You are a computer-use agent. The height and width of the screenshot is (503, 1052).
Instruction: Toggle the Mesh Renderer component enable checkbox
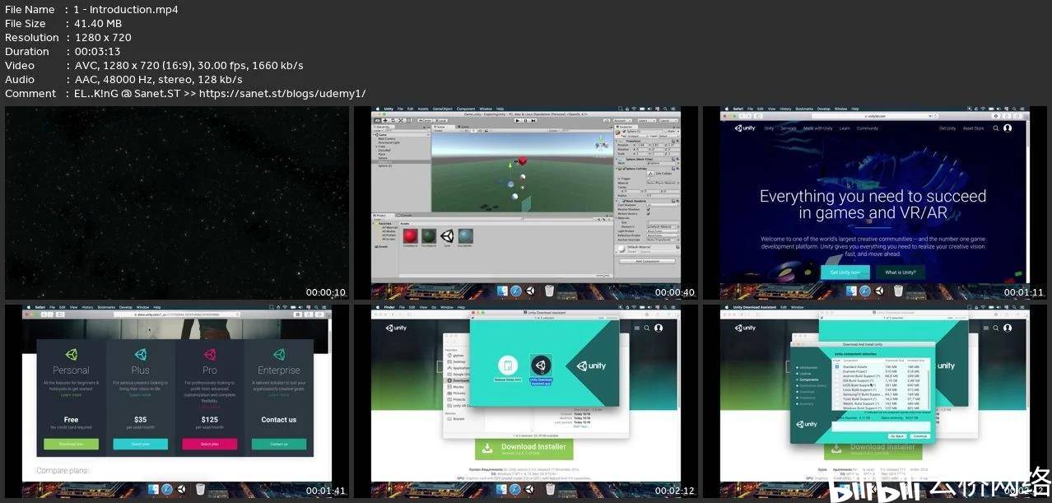click(624, 201)
